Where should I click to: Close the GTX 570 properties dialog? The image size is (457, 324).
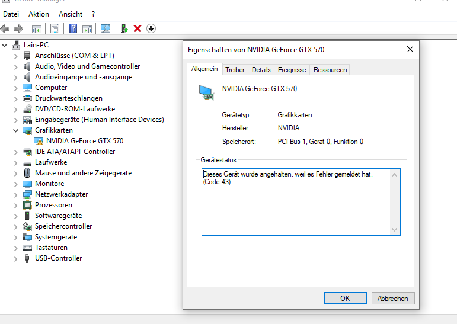pyautogui.click(x=410, y=50)
